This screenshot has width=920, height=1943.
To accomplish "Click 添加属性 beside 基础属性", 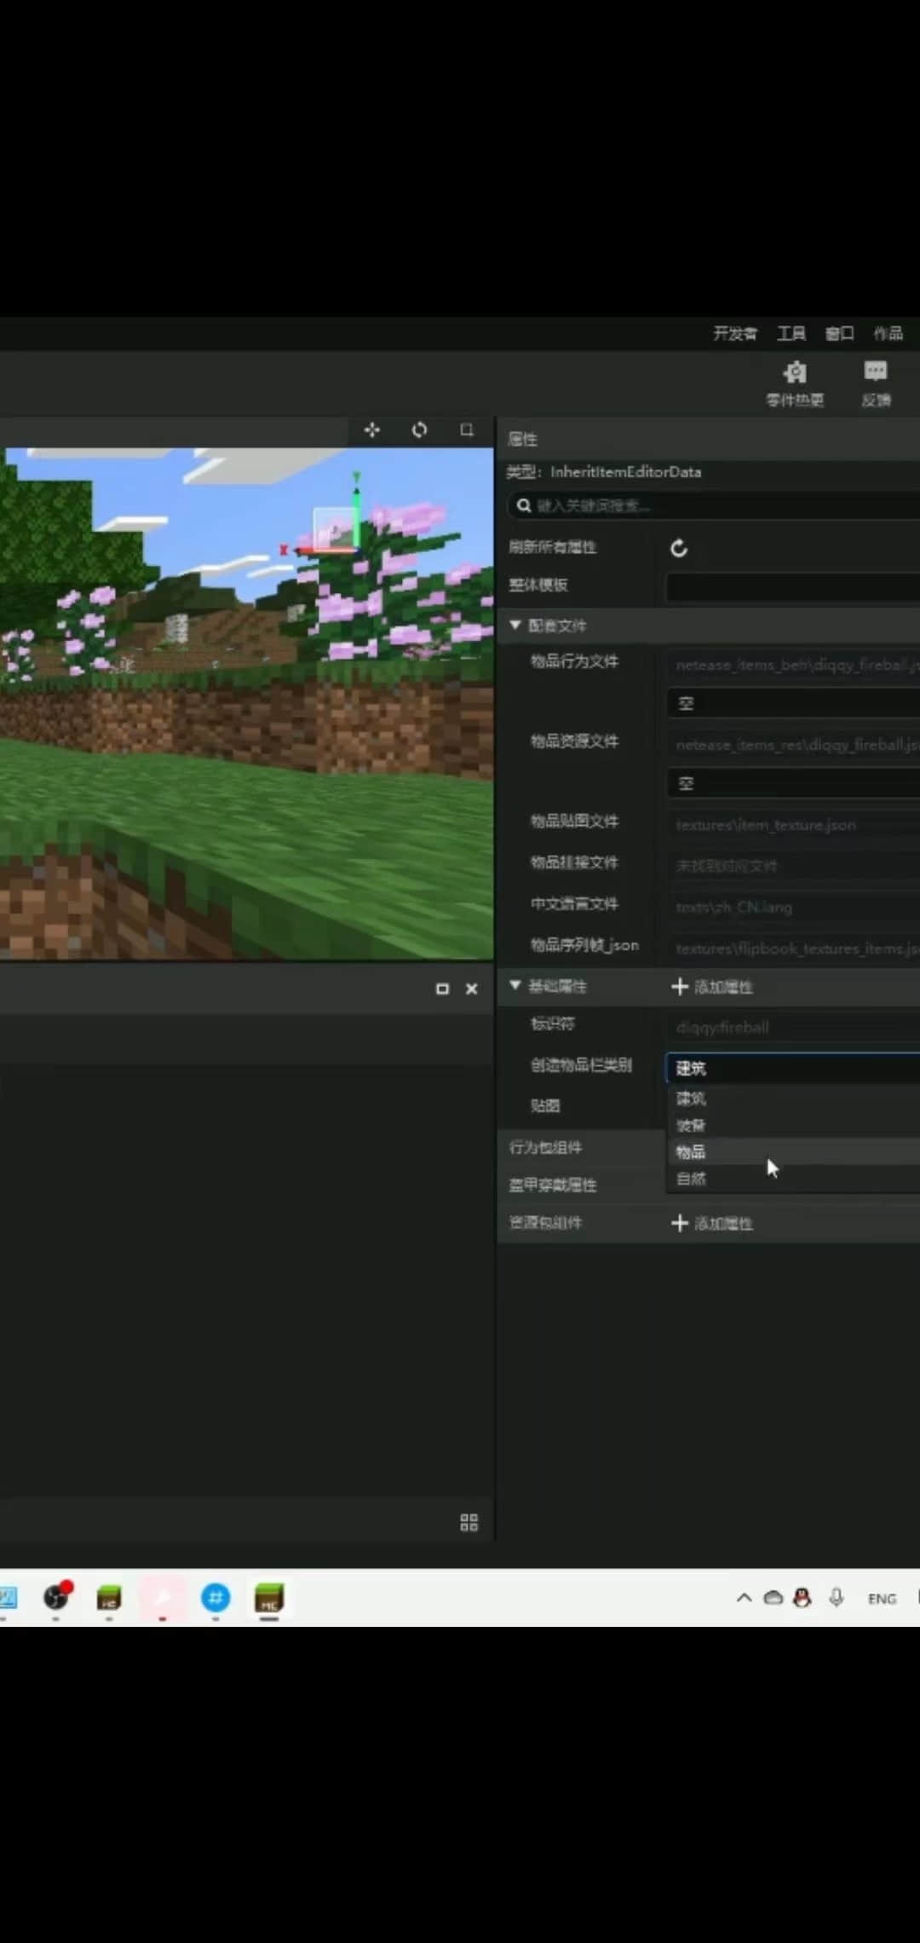I will [712, 987].
